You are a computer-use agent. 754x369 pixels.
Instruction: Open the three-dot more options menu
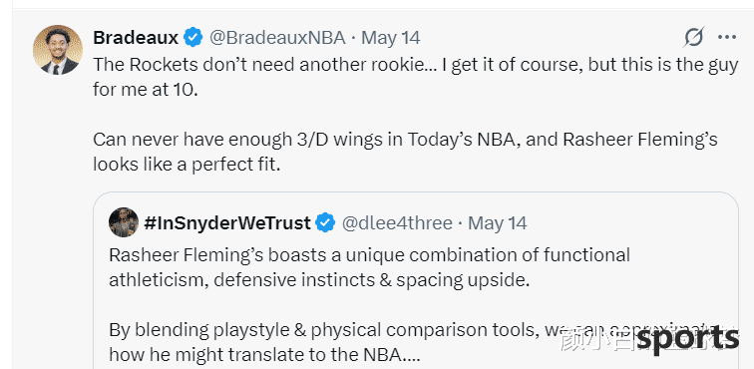pyautogui.click(x=727, y=37)
